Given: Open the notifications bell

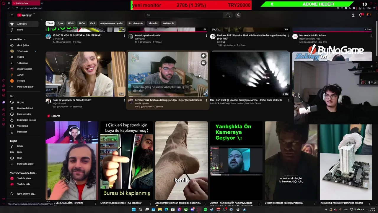Looking at the screenshot, I should (x=361, y=15).
